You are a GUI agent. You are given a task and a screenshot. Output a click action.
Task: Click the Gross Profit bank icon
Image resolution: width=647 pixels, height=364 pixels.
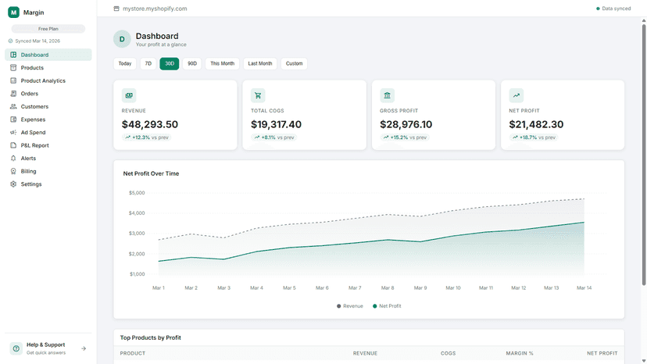pyautogui.click(x=387, y=95)
